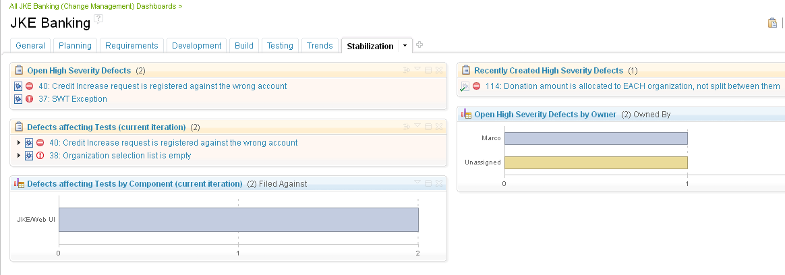Click the chart icon of Defects by Owner widget
This screenshot has height=275, width=785.
tap(466, 113)
